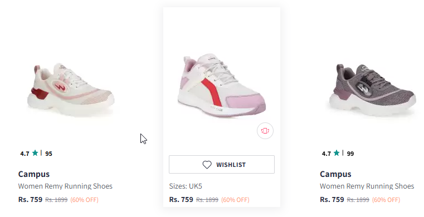Click the heart icon in Wishlist button
424x217 pixels.
[x=207, y=165]
